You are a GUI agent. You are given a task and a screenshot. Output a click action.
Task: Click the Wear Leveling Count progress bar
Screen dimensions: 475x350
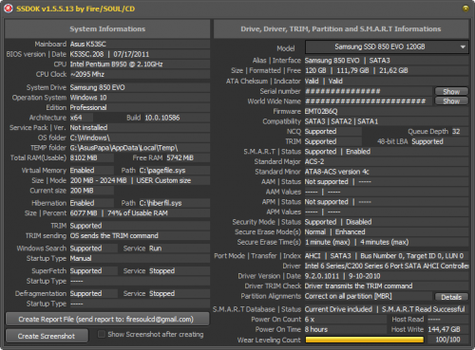[x=364, y=340]
